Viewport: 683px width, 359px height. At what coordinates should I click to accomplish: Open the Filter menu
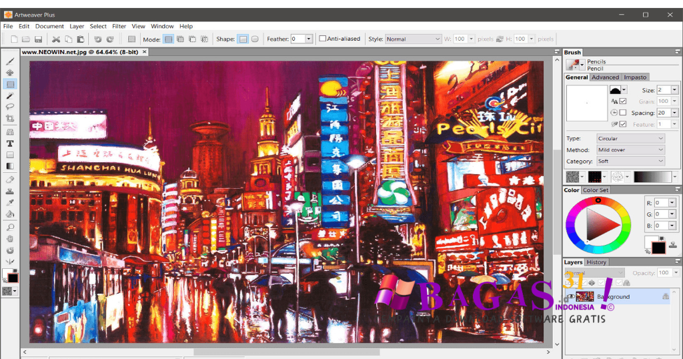119,26
